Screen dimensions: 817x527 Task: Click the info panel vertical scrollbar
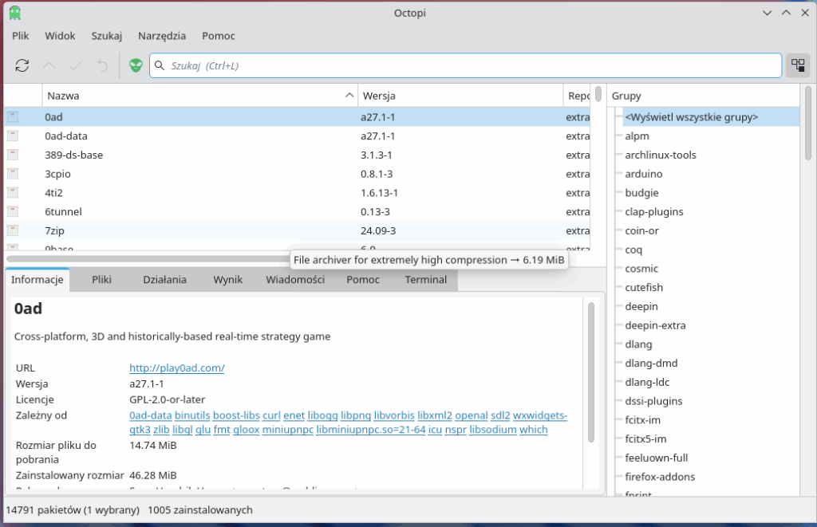(x=591, y=372)
